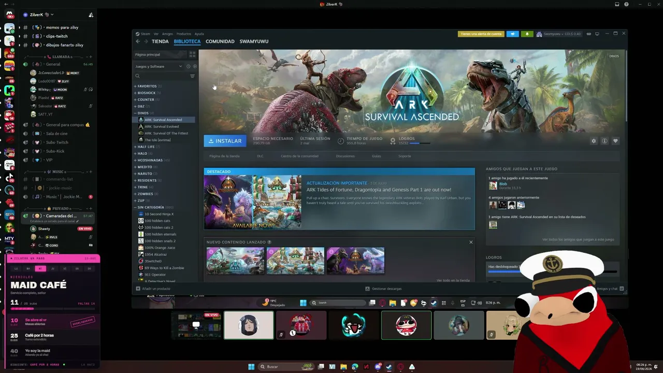Open SWAMYUWU profile tab

[x=254, y=41]
